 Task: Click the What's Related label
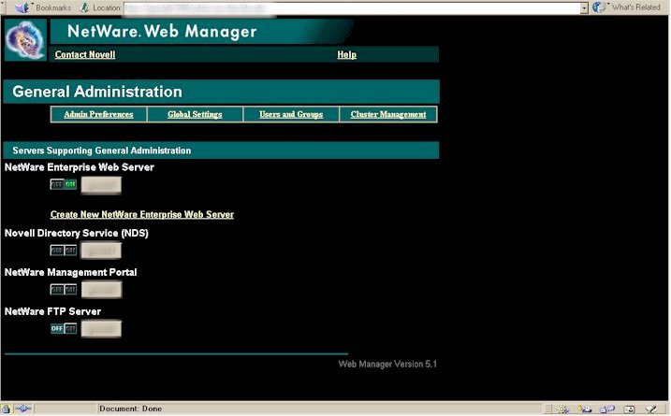[x=636, y=7]
